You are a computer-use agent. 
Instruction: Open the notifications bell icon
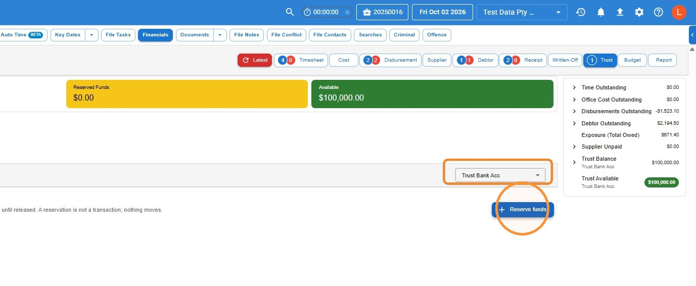click(600, 12)
